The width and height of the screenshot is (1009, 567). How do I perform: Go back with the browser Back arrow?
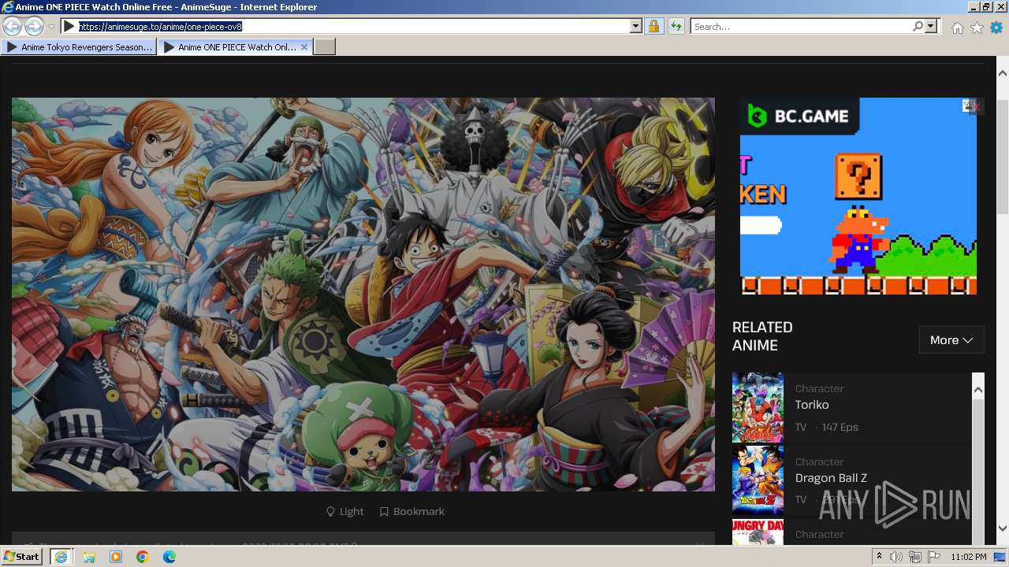[12, 27]
